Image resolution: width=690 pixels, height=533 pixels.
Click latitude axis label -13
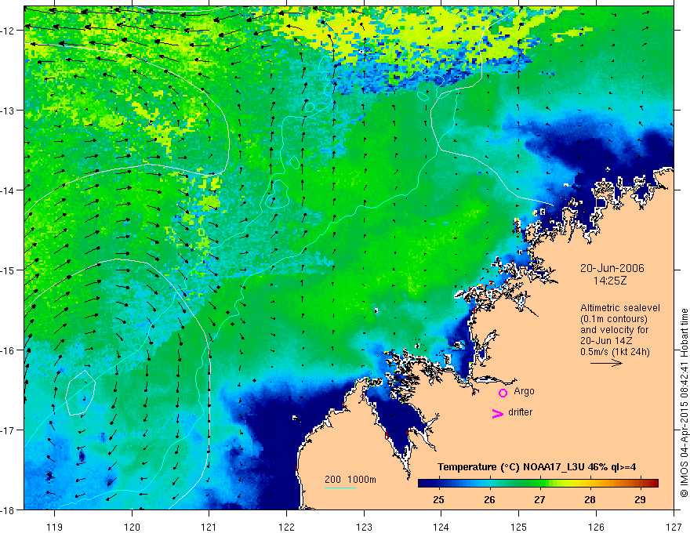9,111
